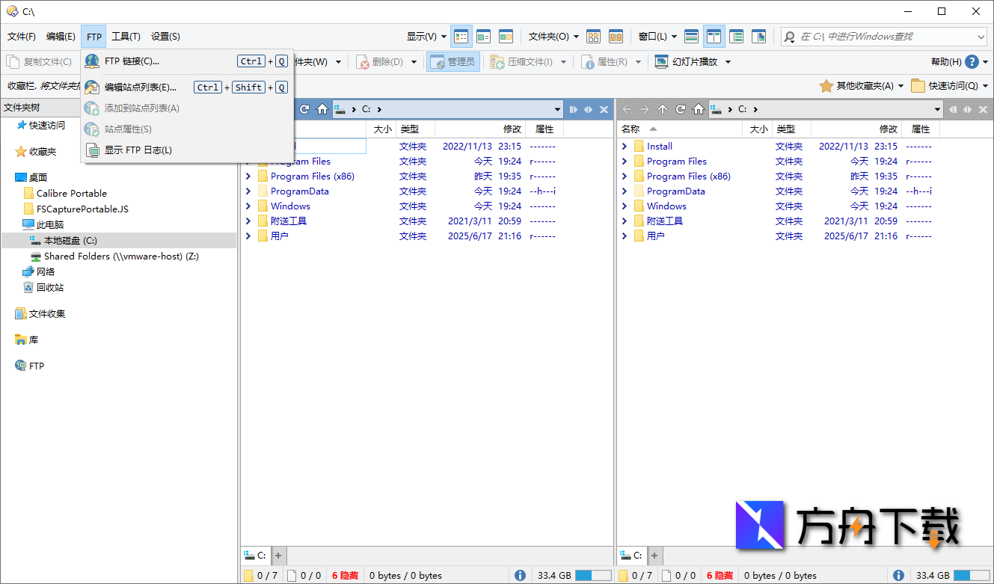Open the 工具(T) menu
This screenshot has height=584, width=994.
tap(124, 36)
